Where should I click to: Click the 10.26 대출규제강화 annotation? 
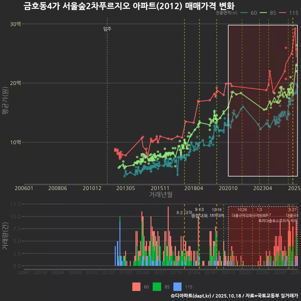coord(242,213)
